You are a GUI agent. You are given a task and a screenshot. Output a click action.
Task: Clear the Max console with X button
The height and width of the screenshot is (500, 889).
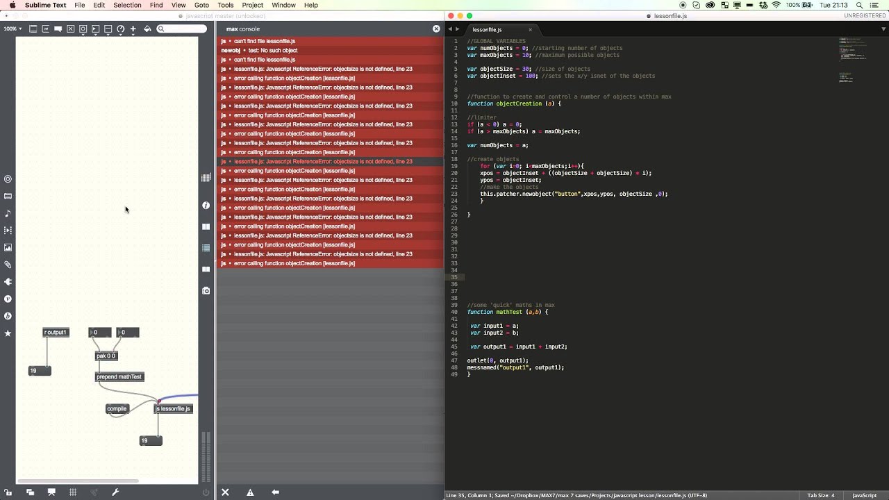(x=225, y=492)
